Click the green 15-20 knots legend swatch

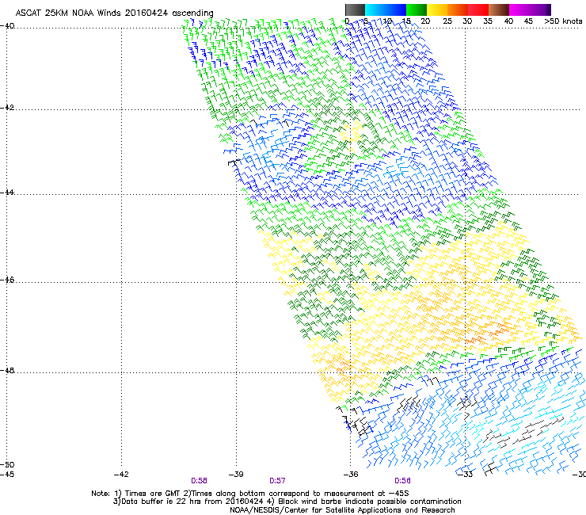pos(417,10)
